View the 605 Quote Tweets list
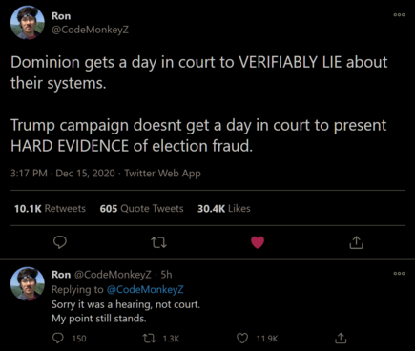The width and height of the screenshot is (415, 351). coord(141,209)
